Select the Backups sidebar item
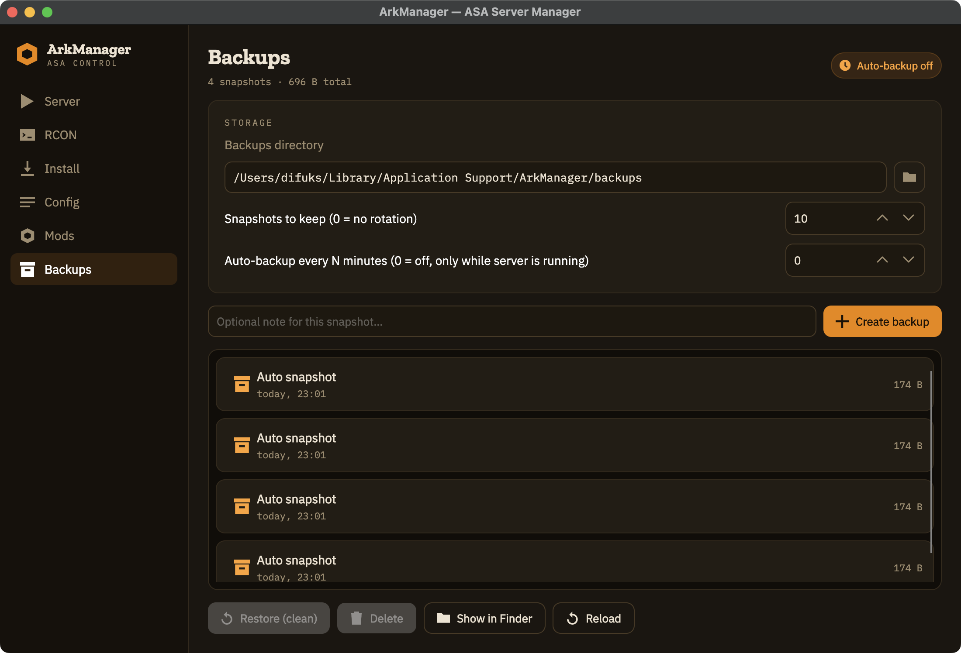The height and width of the screenshot is (653, 961). coord(93,269)
